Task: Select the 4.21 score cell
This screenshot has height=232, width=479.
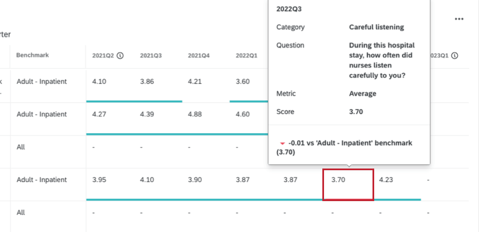Action: pos(195,81)
